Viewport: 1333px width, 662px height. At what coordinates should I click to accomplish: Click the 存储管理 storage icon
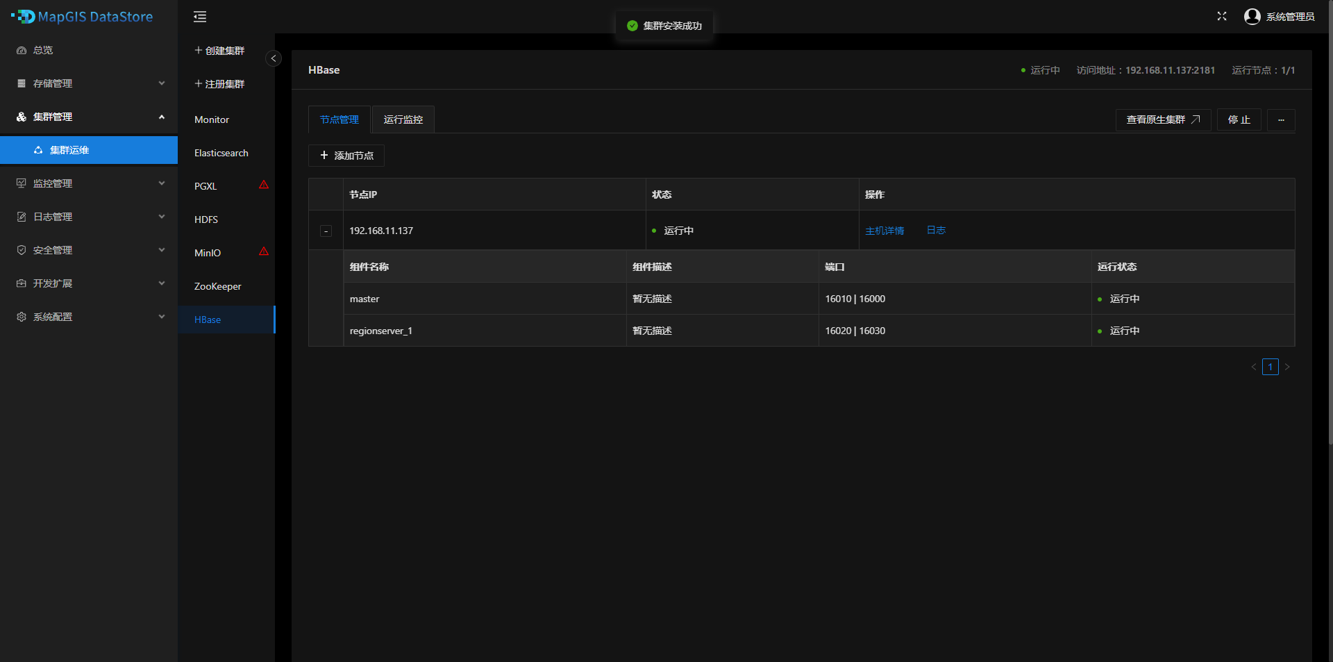point(22,83)
